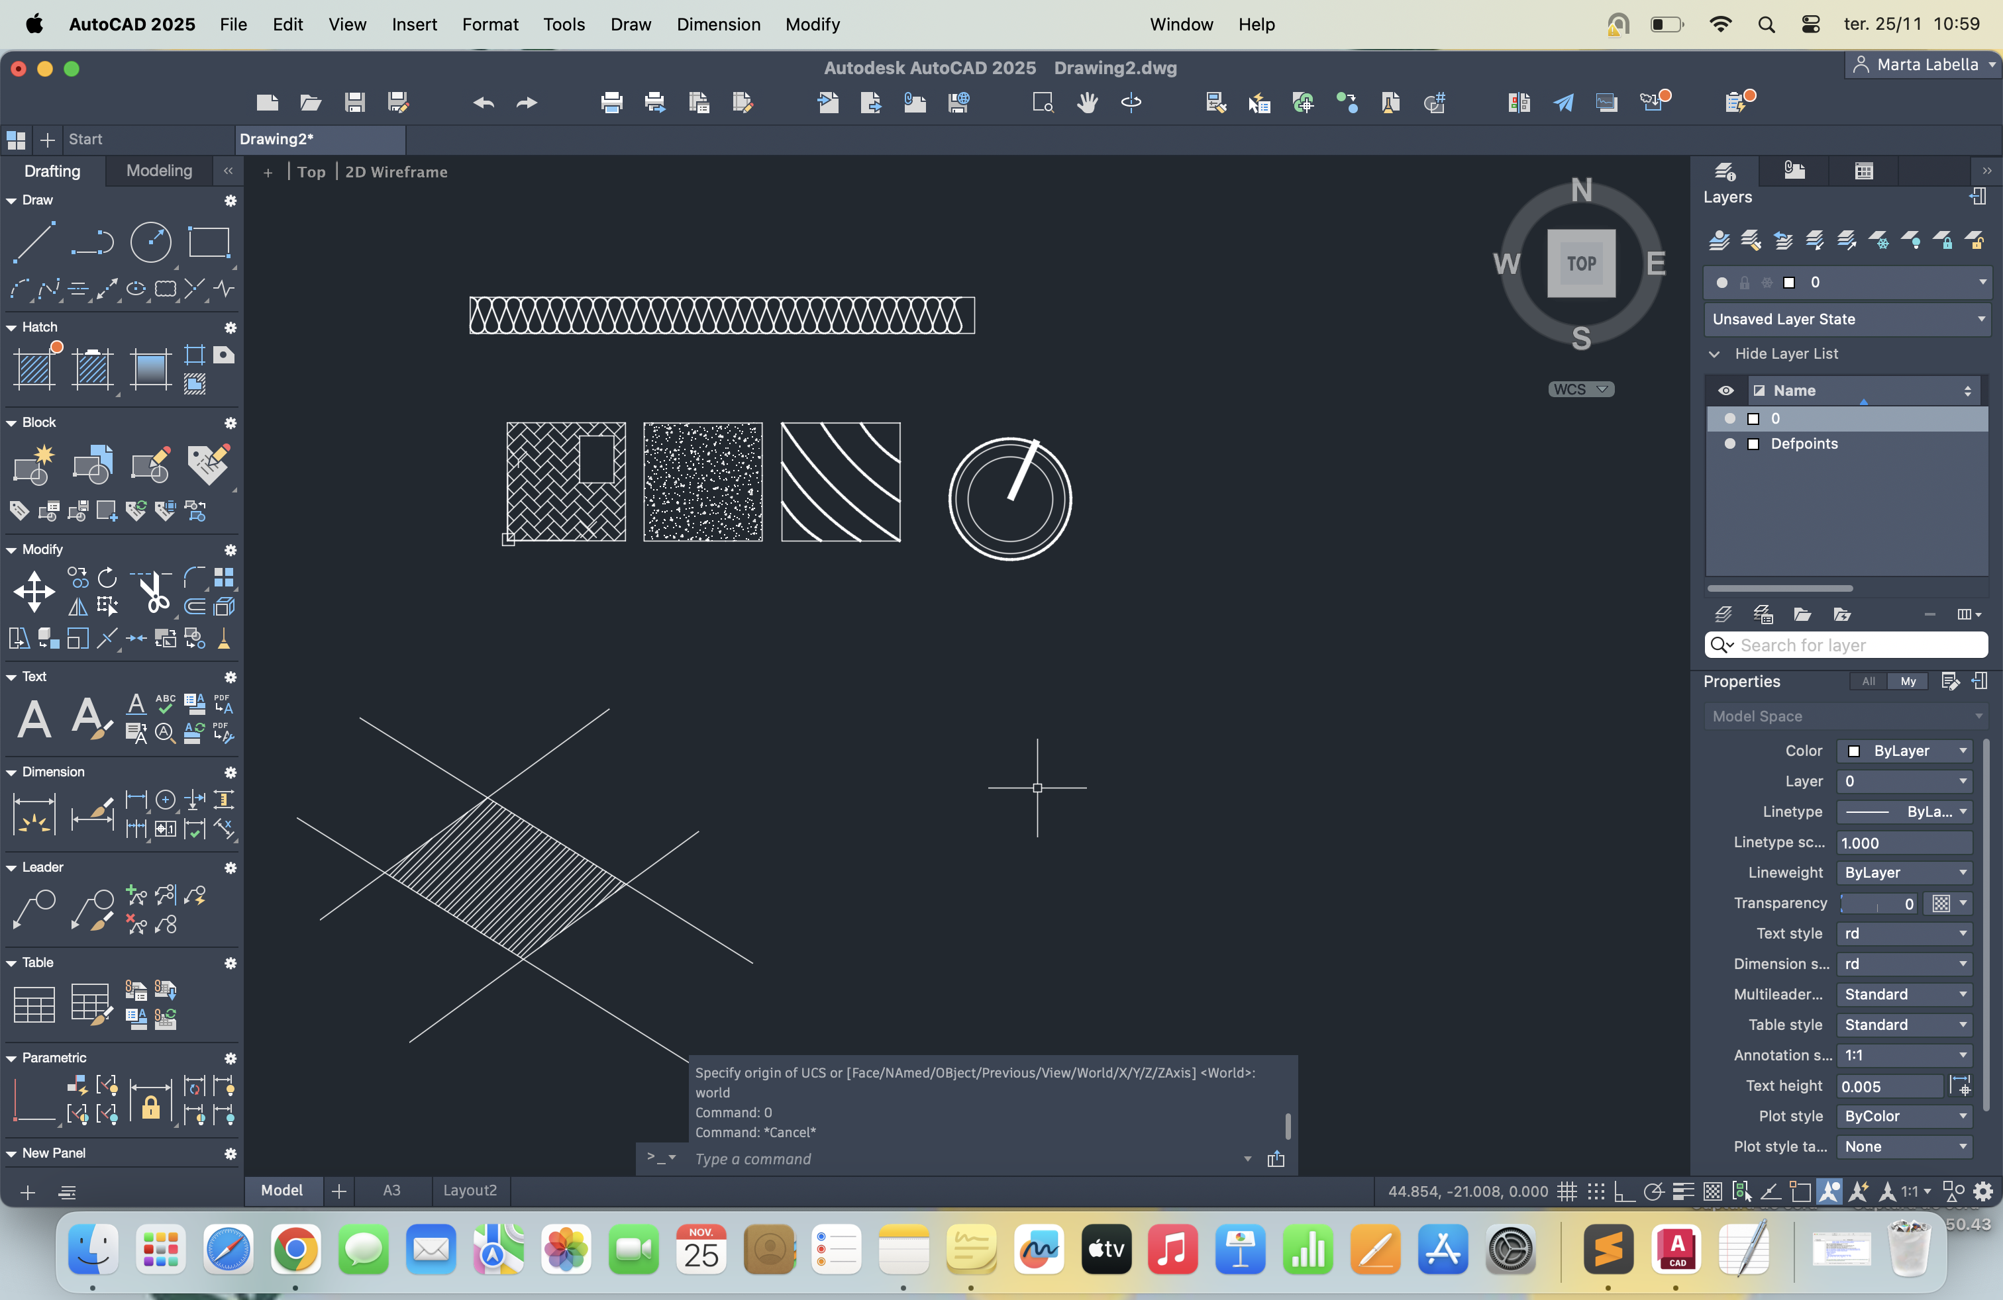This screenshot has height=1300, width=2003.
Task: Select the Circle draw tool
Action: click(150, 242)
